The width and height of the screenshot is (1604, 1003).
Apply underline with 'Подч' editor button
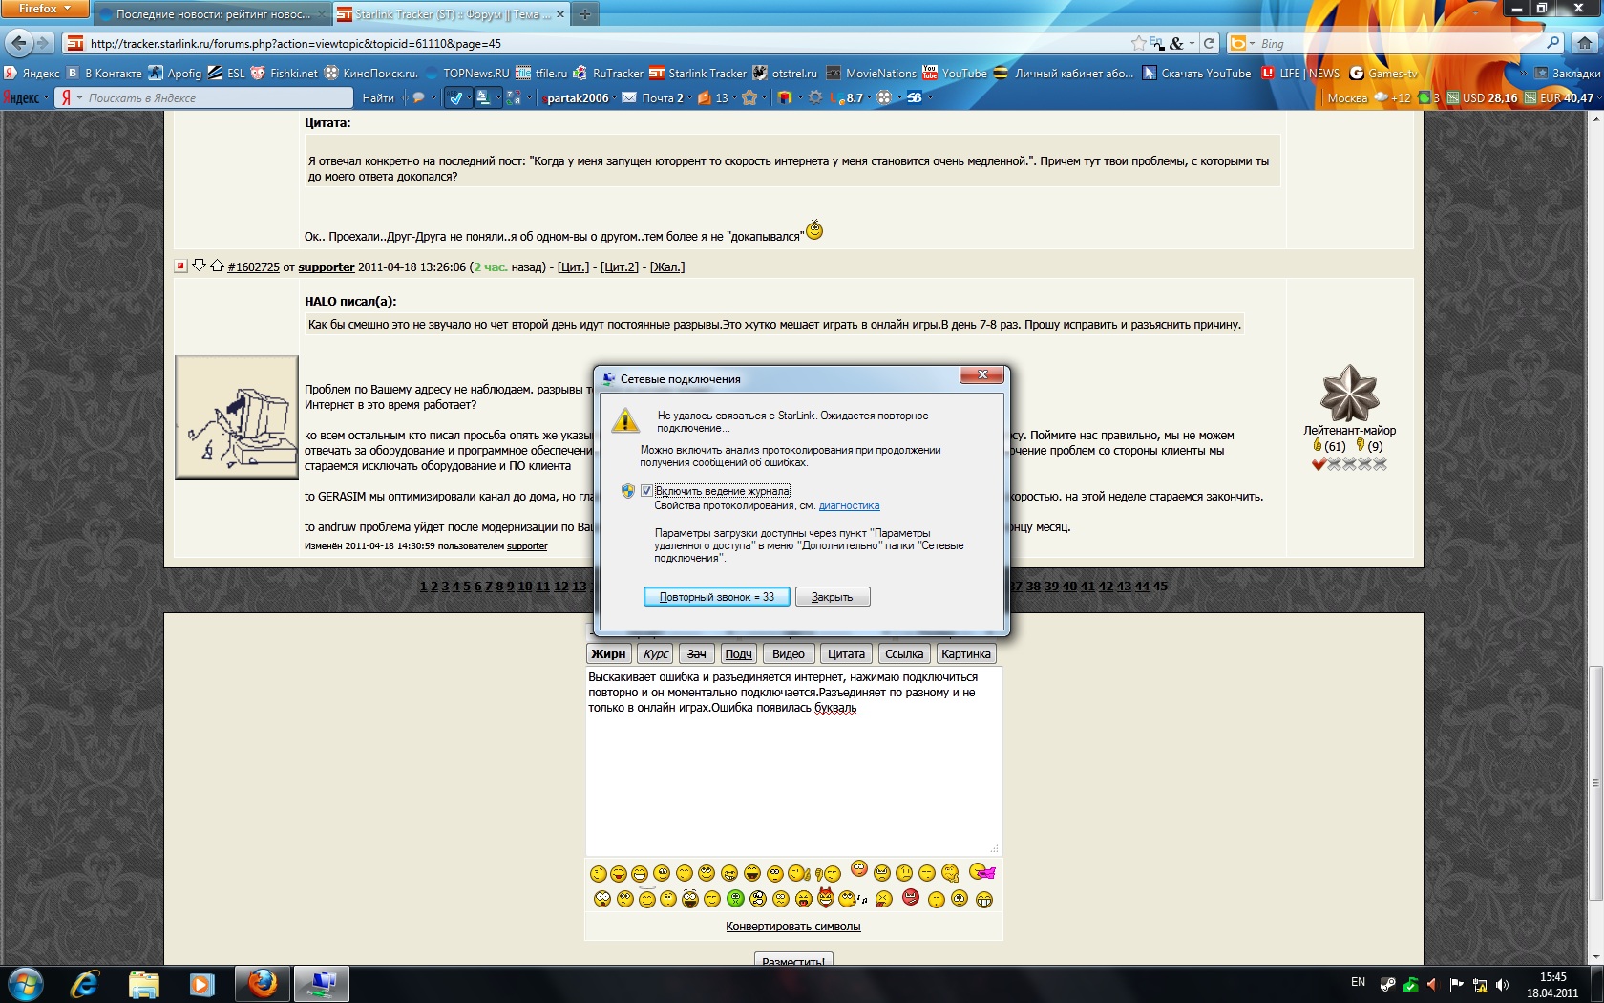pos(738,653)
